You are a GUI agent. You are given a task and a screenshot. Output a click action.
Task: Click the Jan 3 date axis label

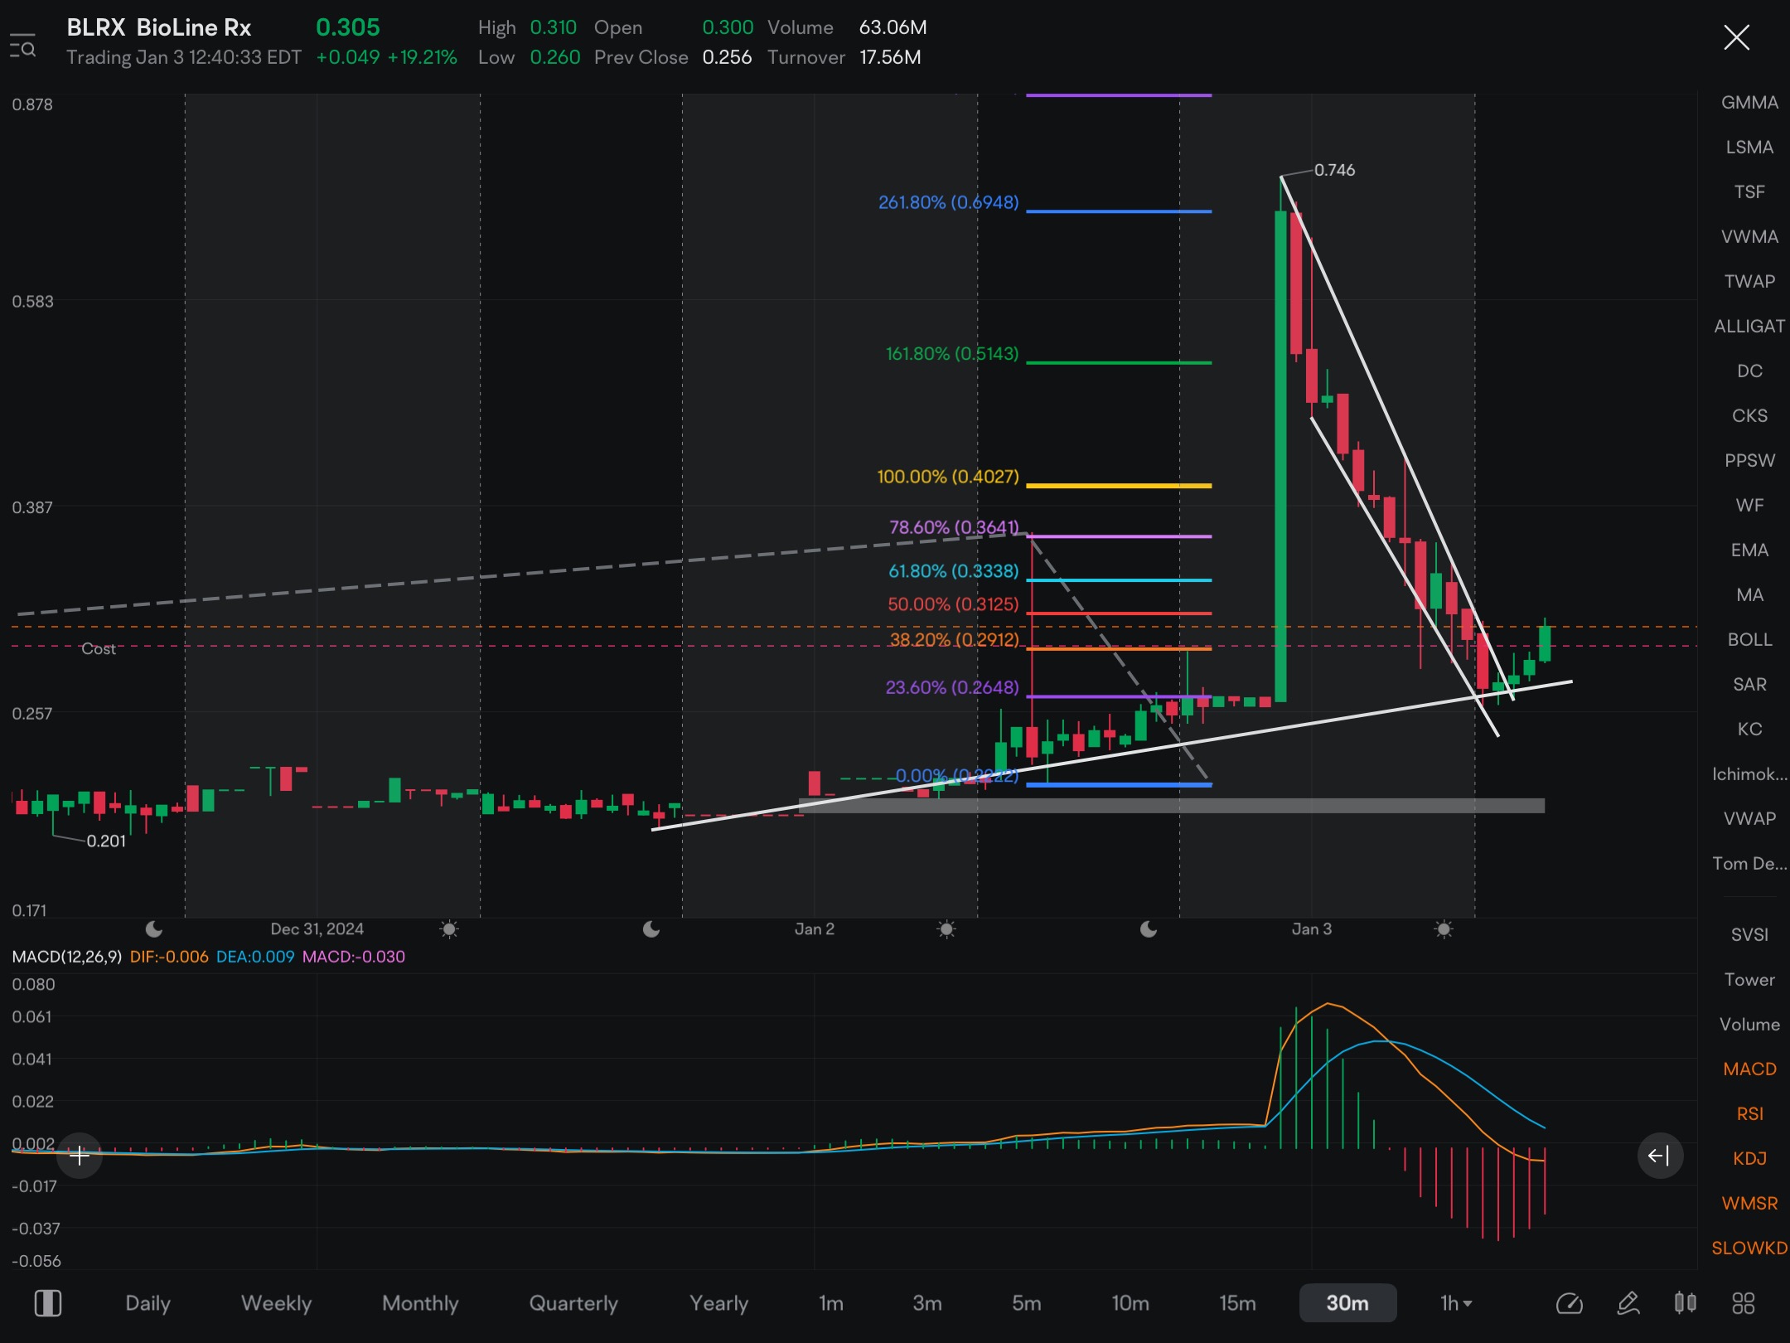pos(1311,928)
